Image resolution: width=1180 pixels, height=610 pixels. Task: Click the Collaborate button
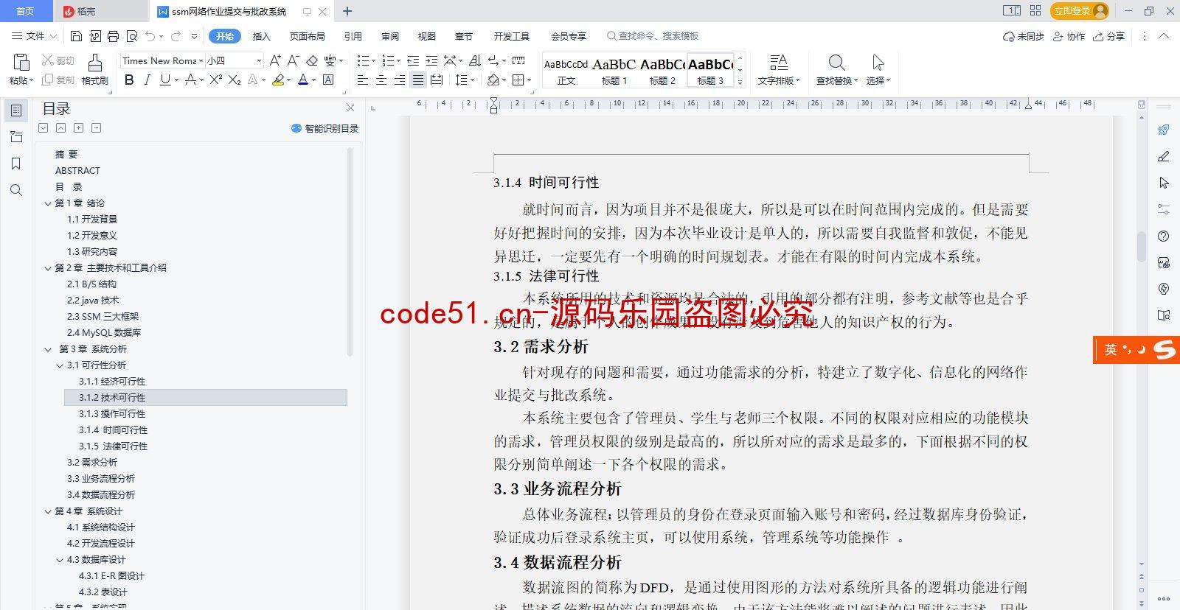click(1069, 36)
